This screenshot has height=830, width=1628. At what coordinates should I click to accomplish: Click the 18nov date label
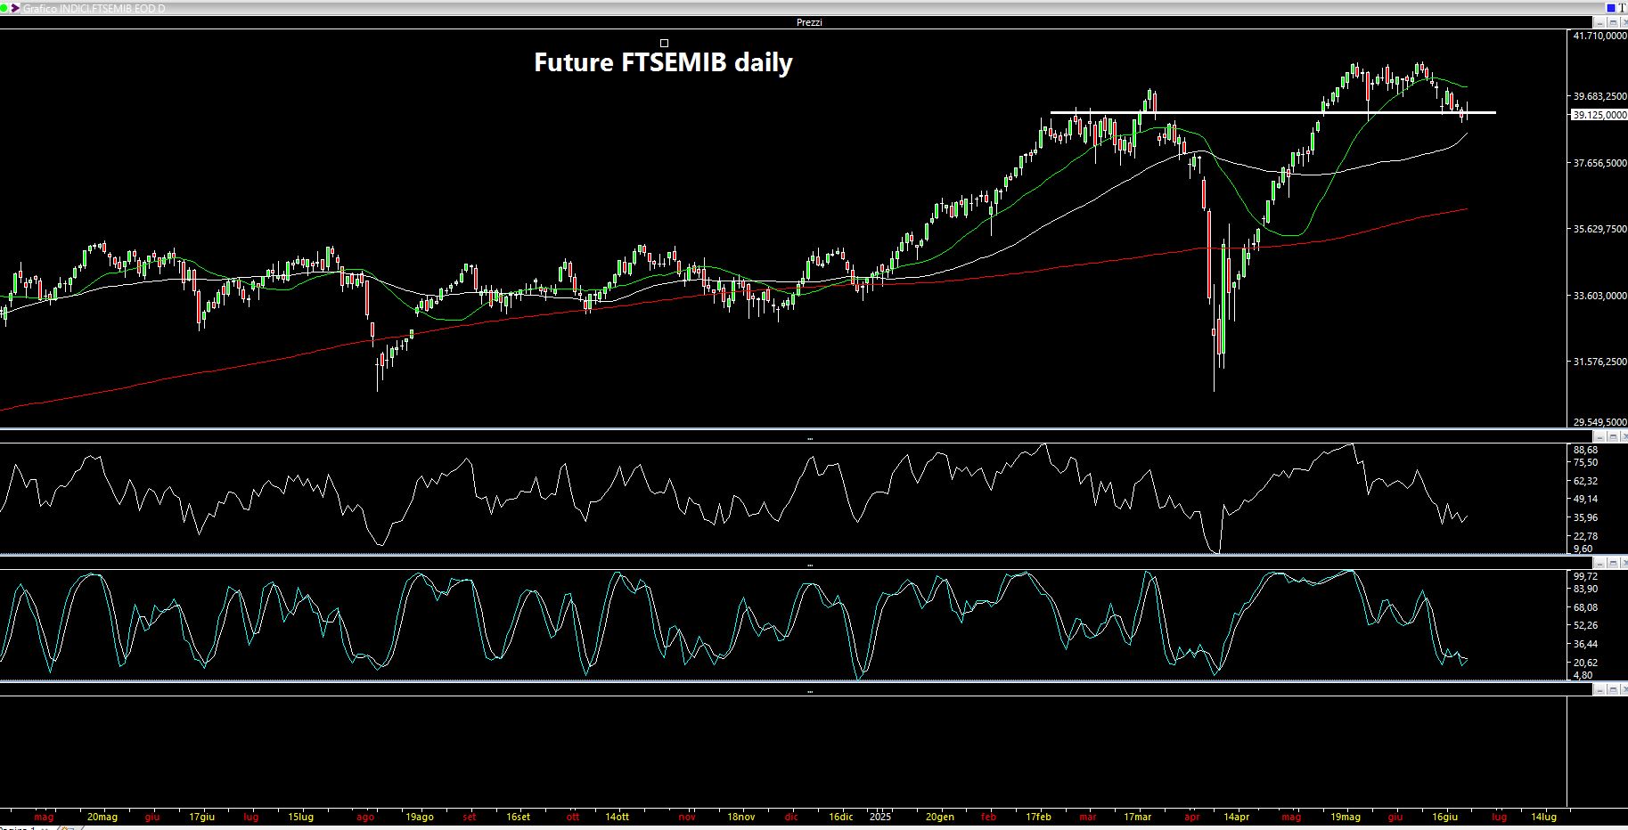740,817
